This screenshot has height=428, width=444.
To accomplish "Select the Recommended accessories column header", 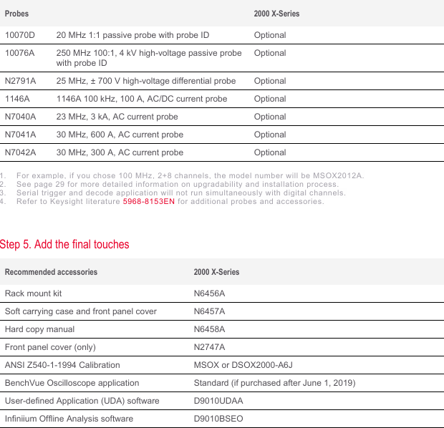I will pos(51,272).
